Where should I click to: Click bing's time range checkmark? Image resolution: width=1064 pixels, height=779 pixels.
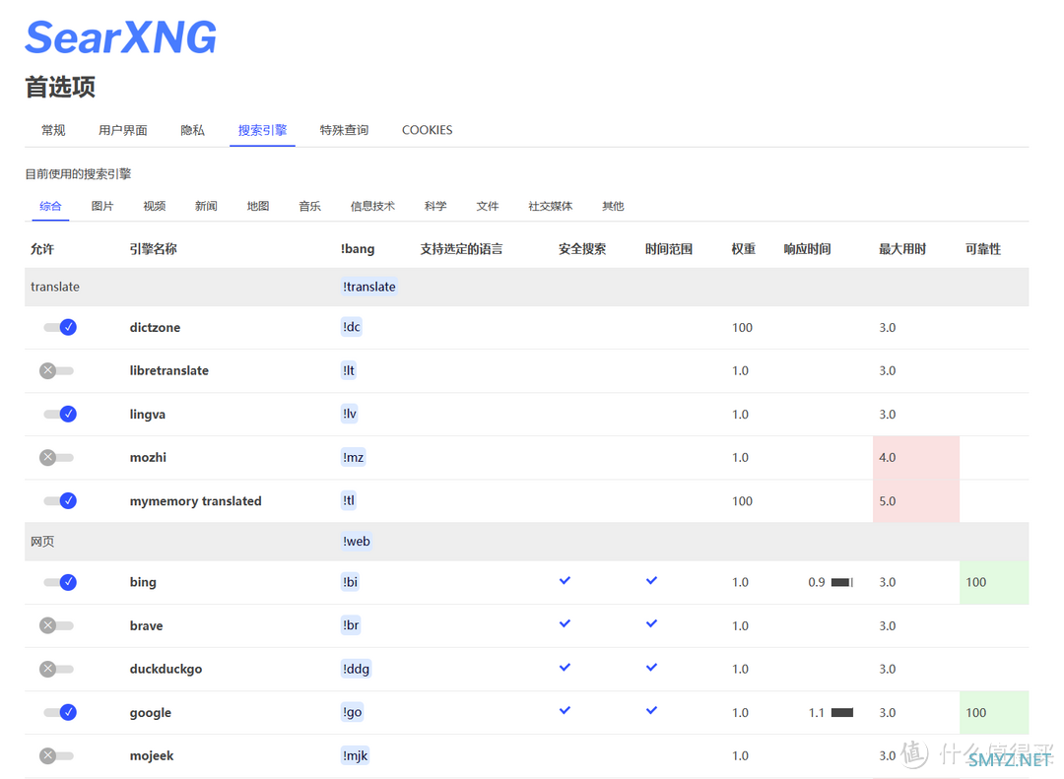click(x=651, y=581)
